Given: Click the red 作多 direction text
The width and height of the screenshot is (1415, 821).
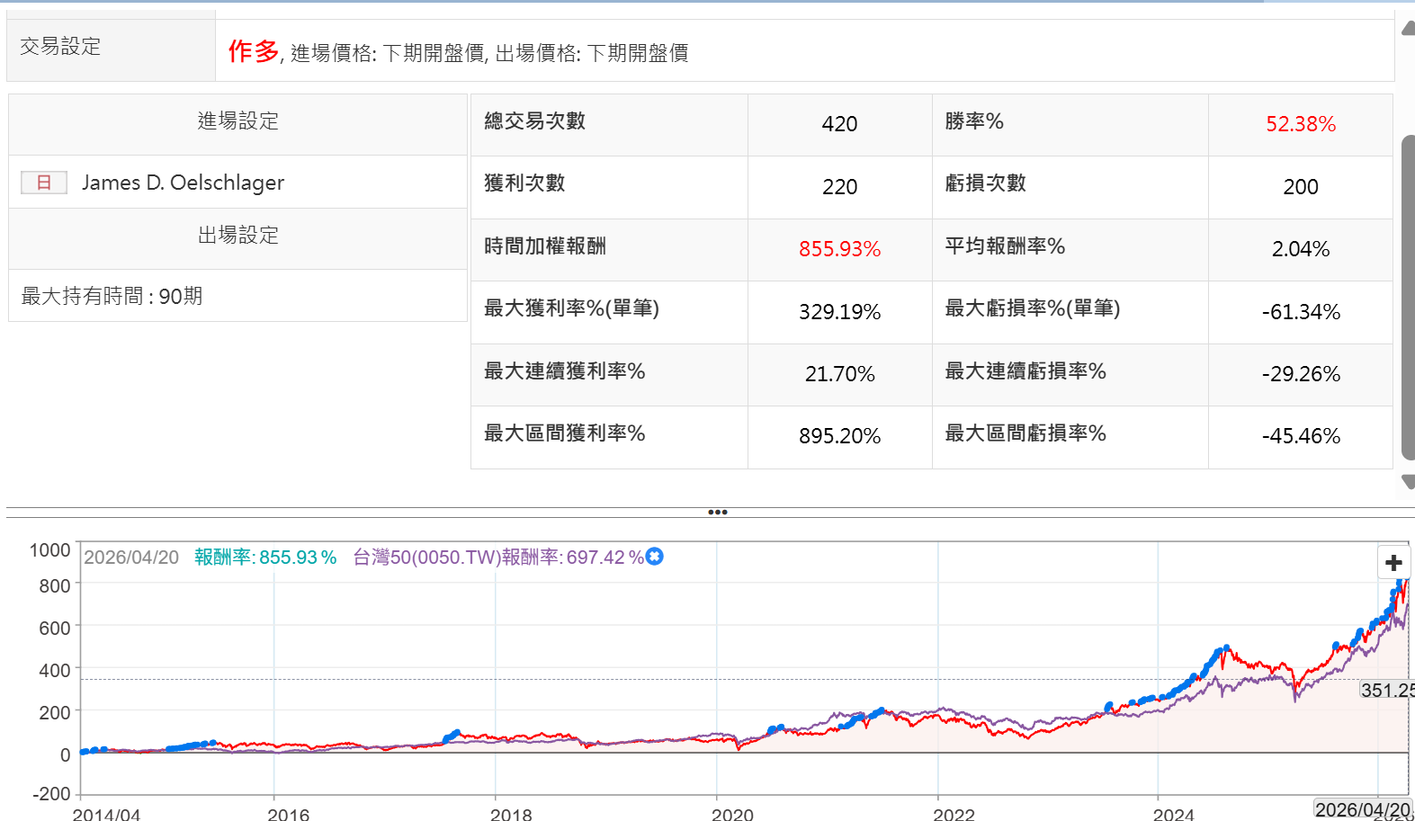Looking at the screenshot, I should (253, 51).
